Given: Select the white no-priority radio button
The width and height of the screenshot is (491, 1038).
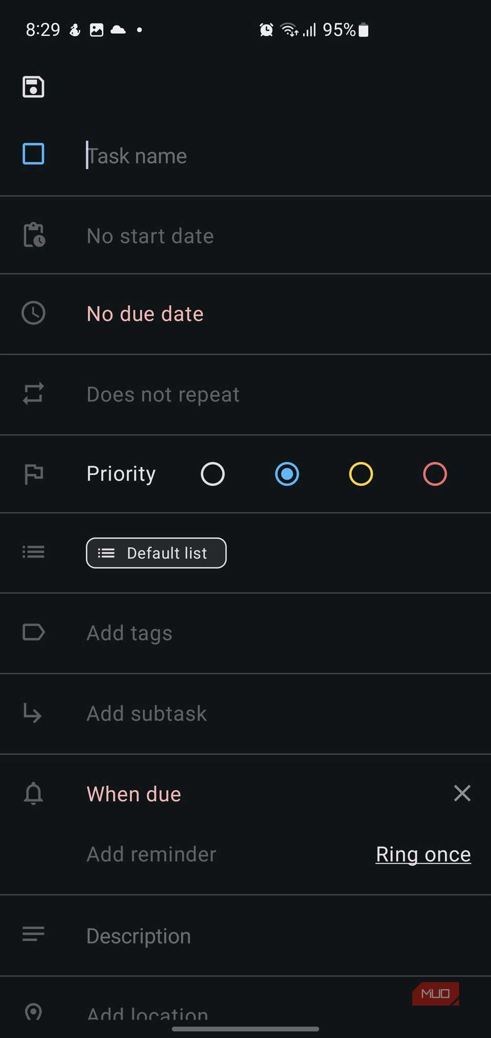Looking at the screenshot, I should (x=213, y=474).
